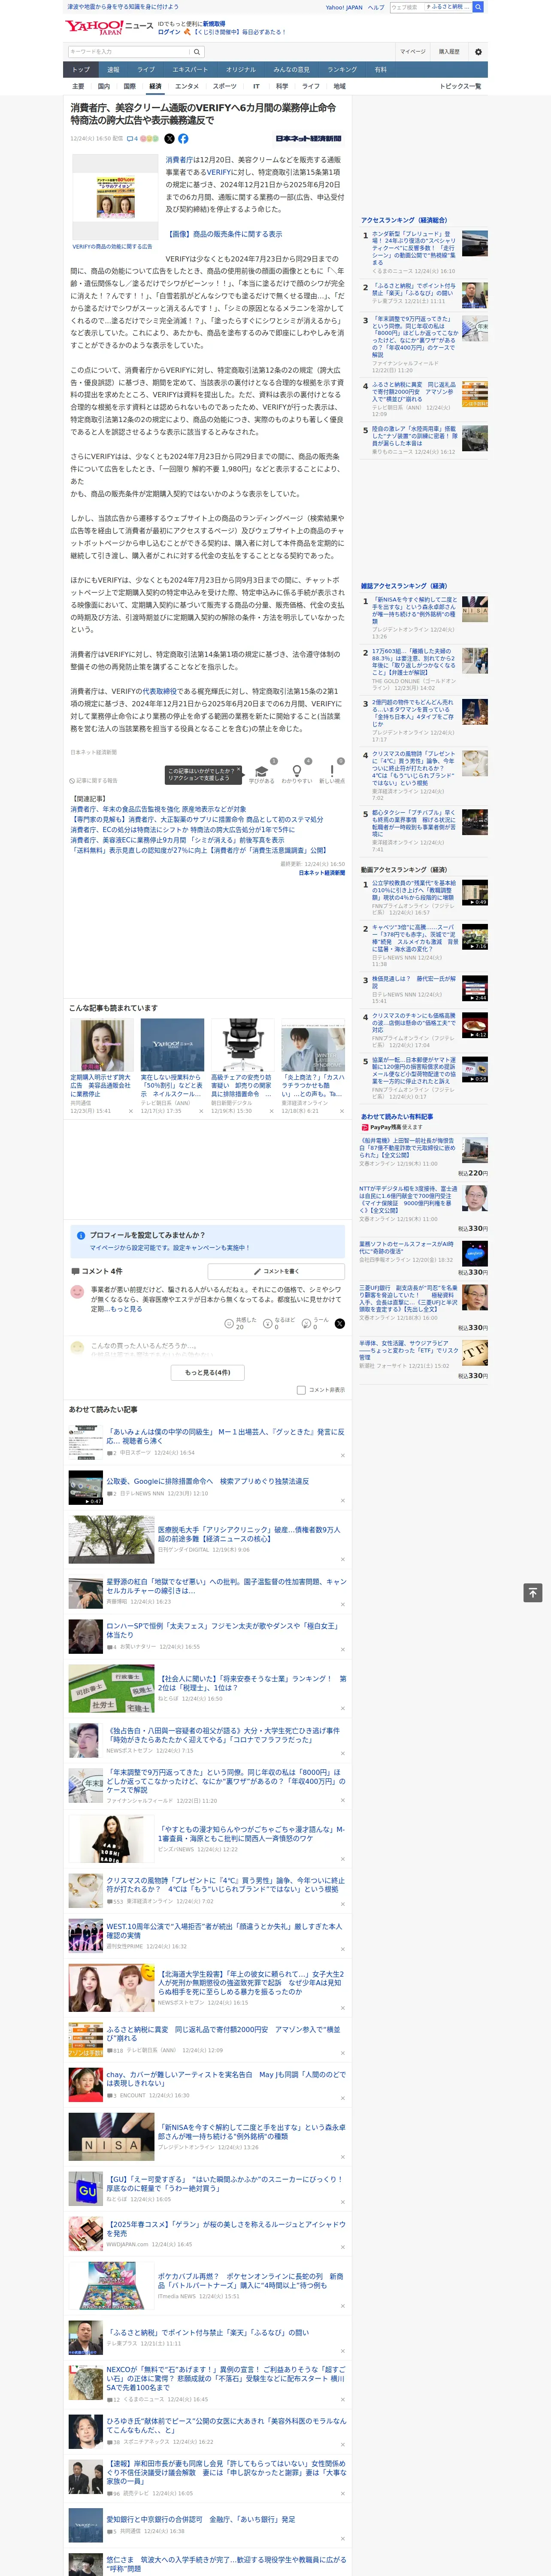Expand first comment with もっと見る link

(x=126, y=1309)
